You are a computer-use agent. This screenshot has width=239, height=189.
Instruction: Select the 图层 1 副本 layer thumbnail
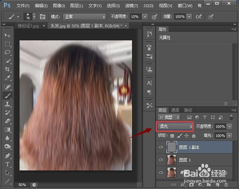pyautogui.click(x=172, y=147)
